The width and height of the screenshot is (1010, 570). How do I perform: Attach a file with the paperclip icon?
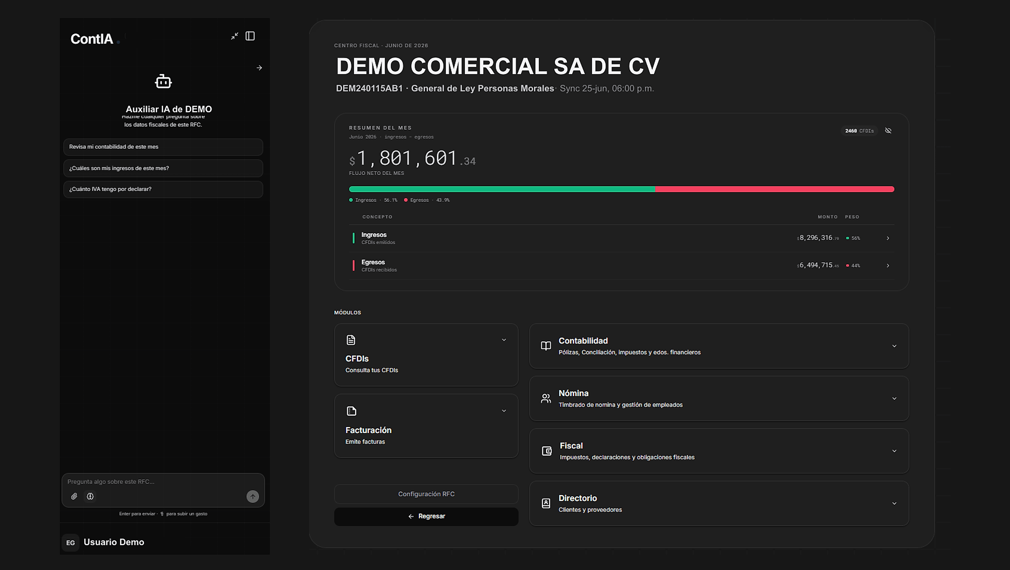coord(74,496)
